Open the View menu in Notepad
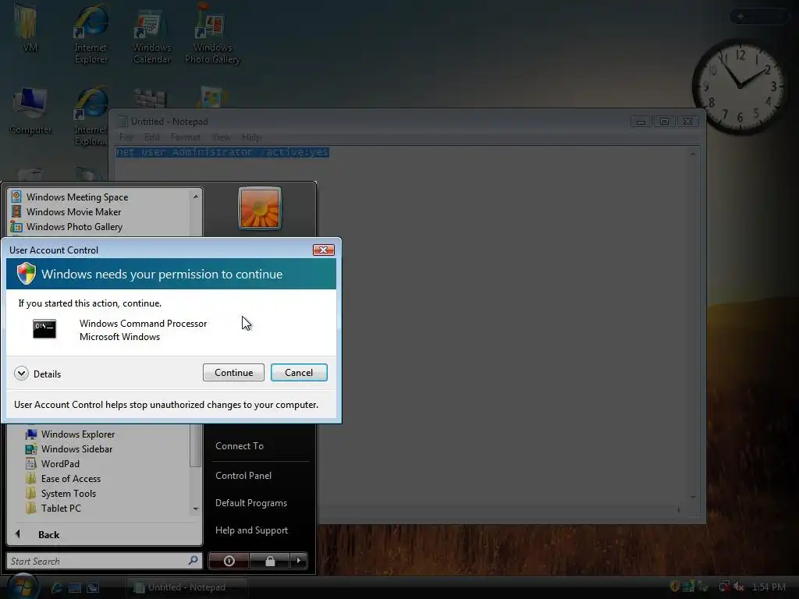Viewport: 799px width, 599px height. click(221, 137)
